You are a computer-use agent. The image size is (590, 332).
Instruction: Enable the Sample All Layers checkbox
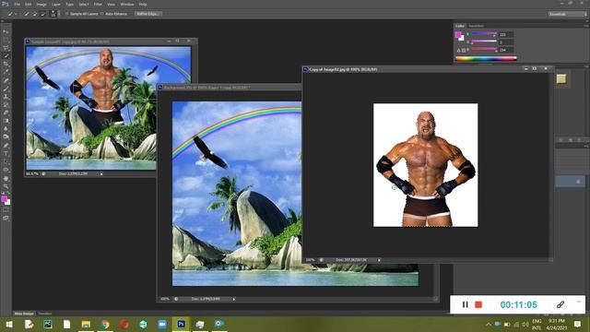[x=67, y=14]
